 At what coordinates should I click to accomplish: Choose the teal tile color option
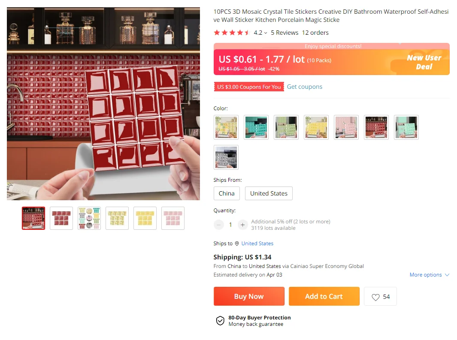coord(256,127)
